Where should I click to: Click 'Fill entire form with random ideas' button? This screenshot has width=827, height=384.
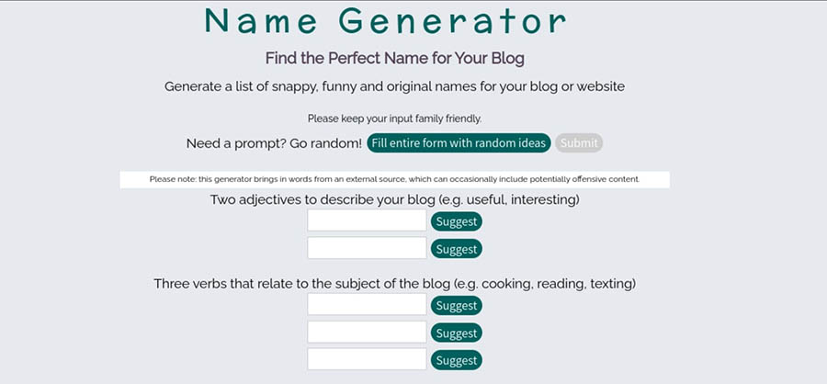coord(459,142)
